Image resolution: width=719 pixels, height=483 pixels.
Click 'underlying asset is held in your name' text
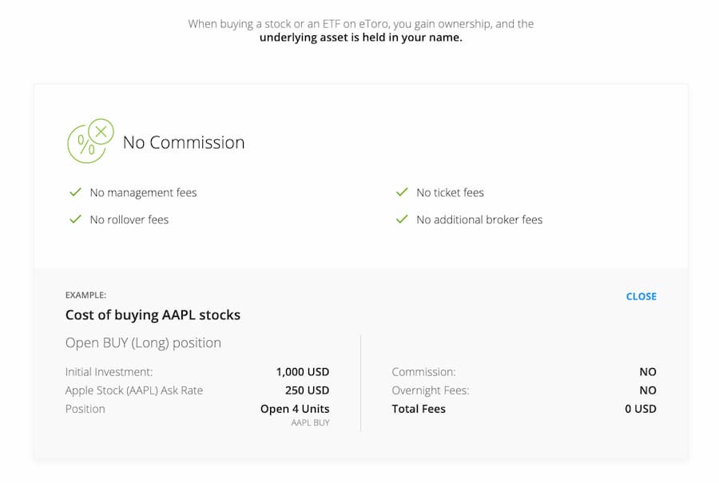(x=361, y=37)
